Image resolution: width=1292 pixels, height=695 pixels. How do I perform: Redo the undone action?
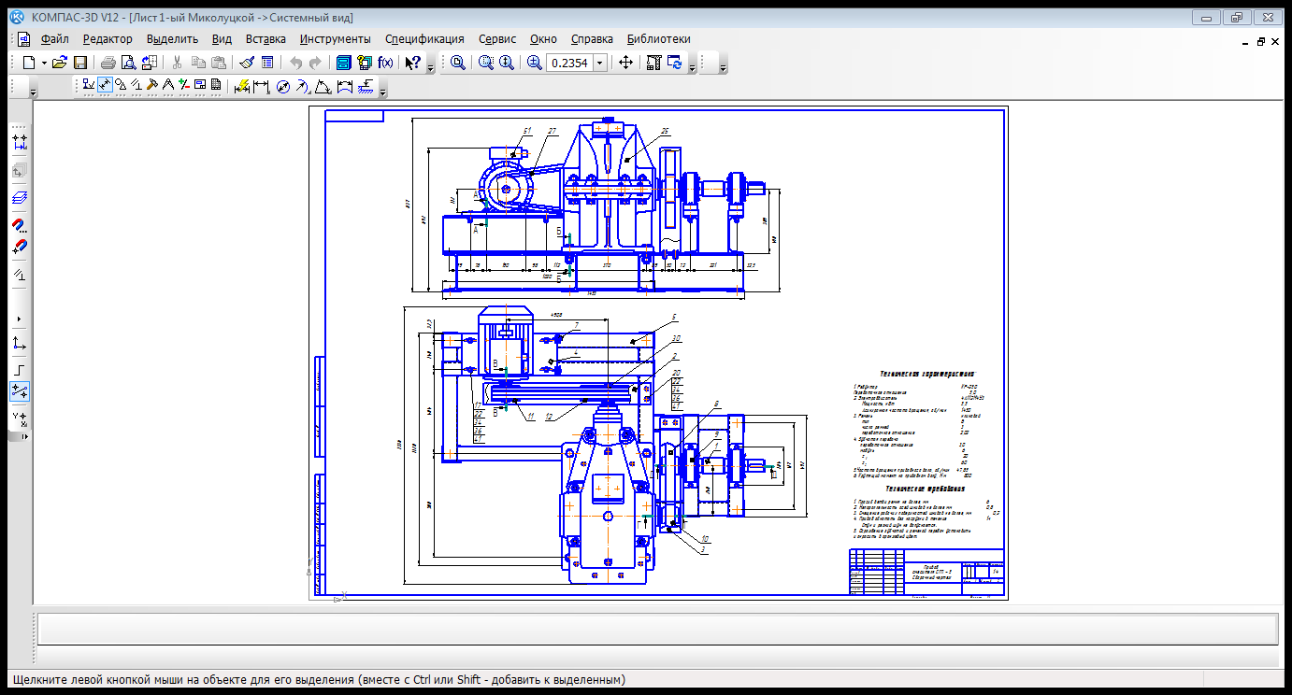pos(316,63)
